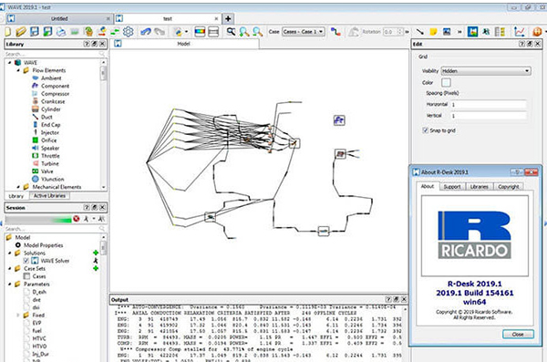This screenshot has height=362, width=547.
Task: Click the highlighted WAVE canvas icon in toolbar
Action: 473,32
